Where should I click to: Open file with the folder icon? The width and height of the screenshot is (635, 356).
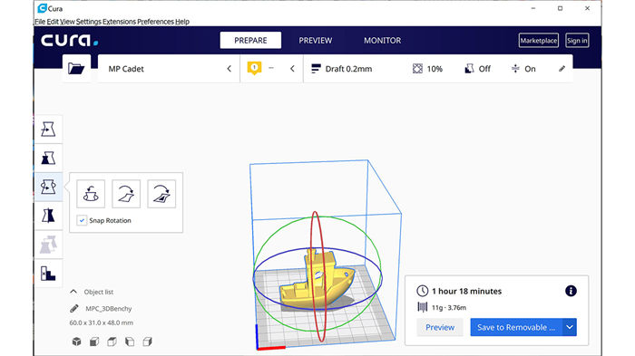(76, 68)
